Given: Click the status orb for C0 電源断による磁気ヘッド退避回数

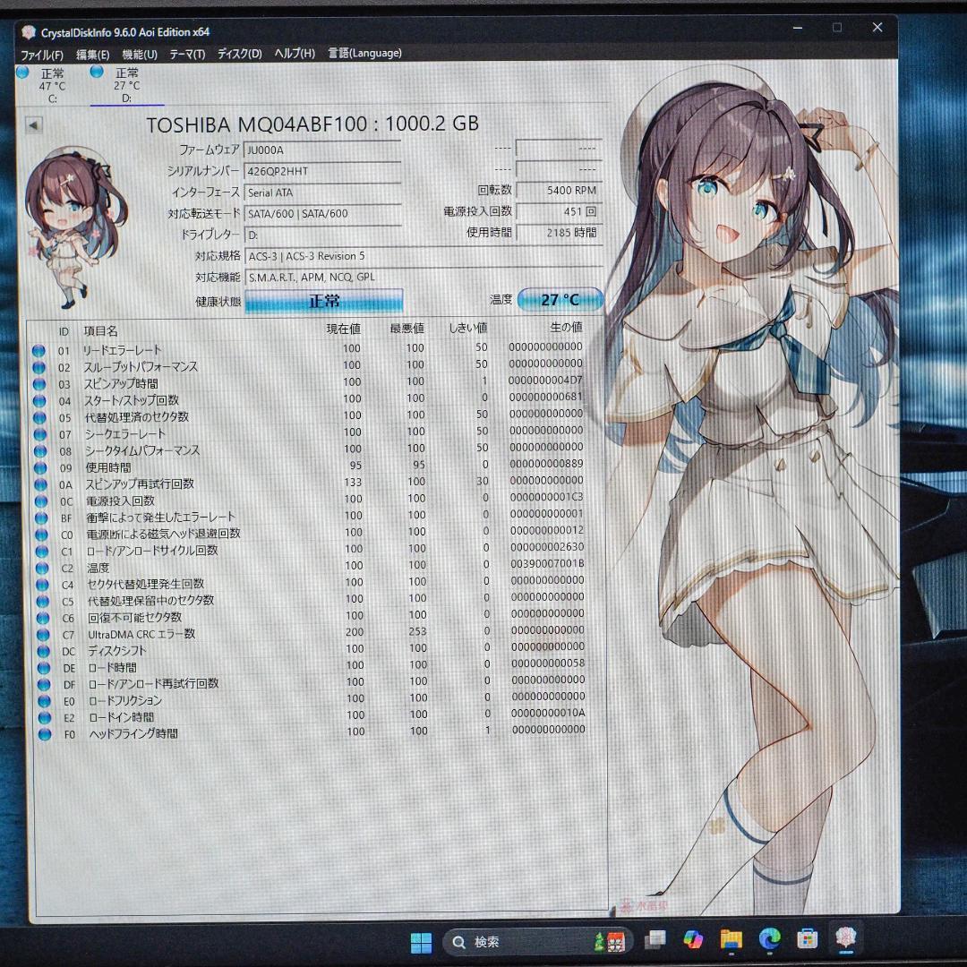Looking at the screenshot, I should tap(42, 535).
